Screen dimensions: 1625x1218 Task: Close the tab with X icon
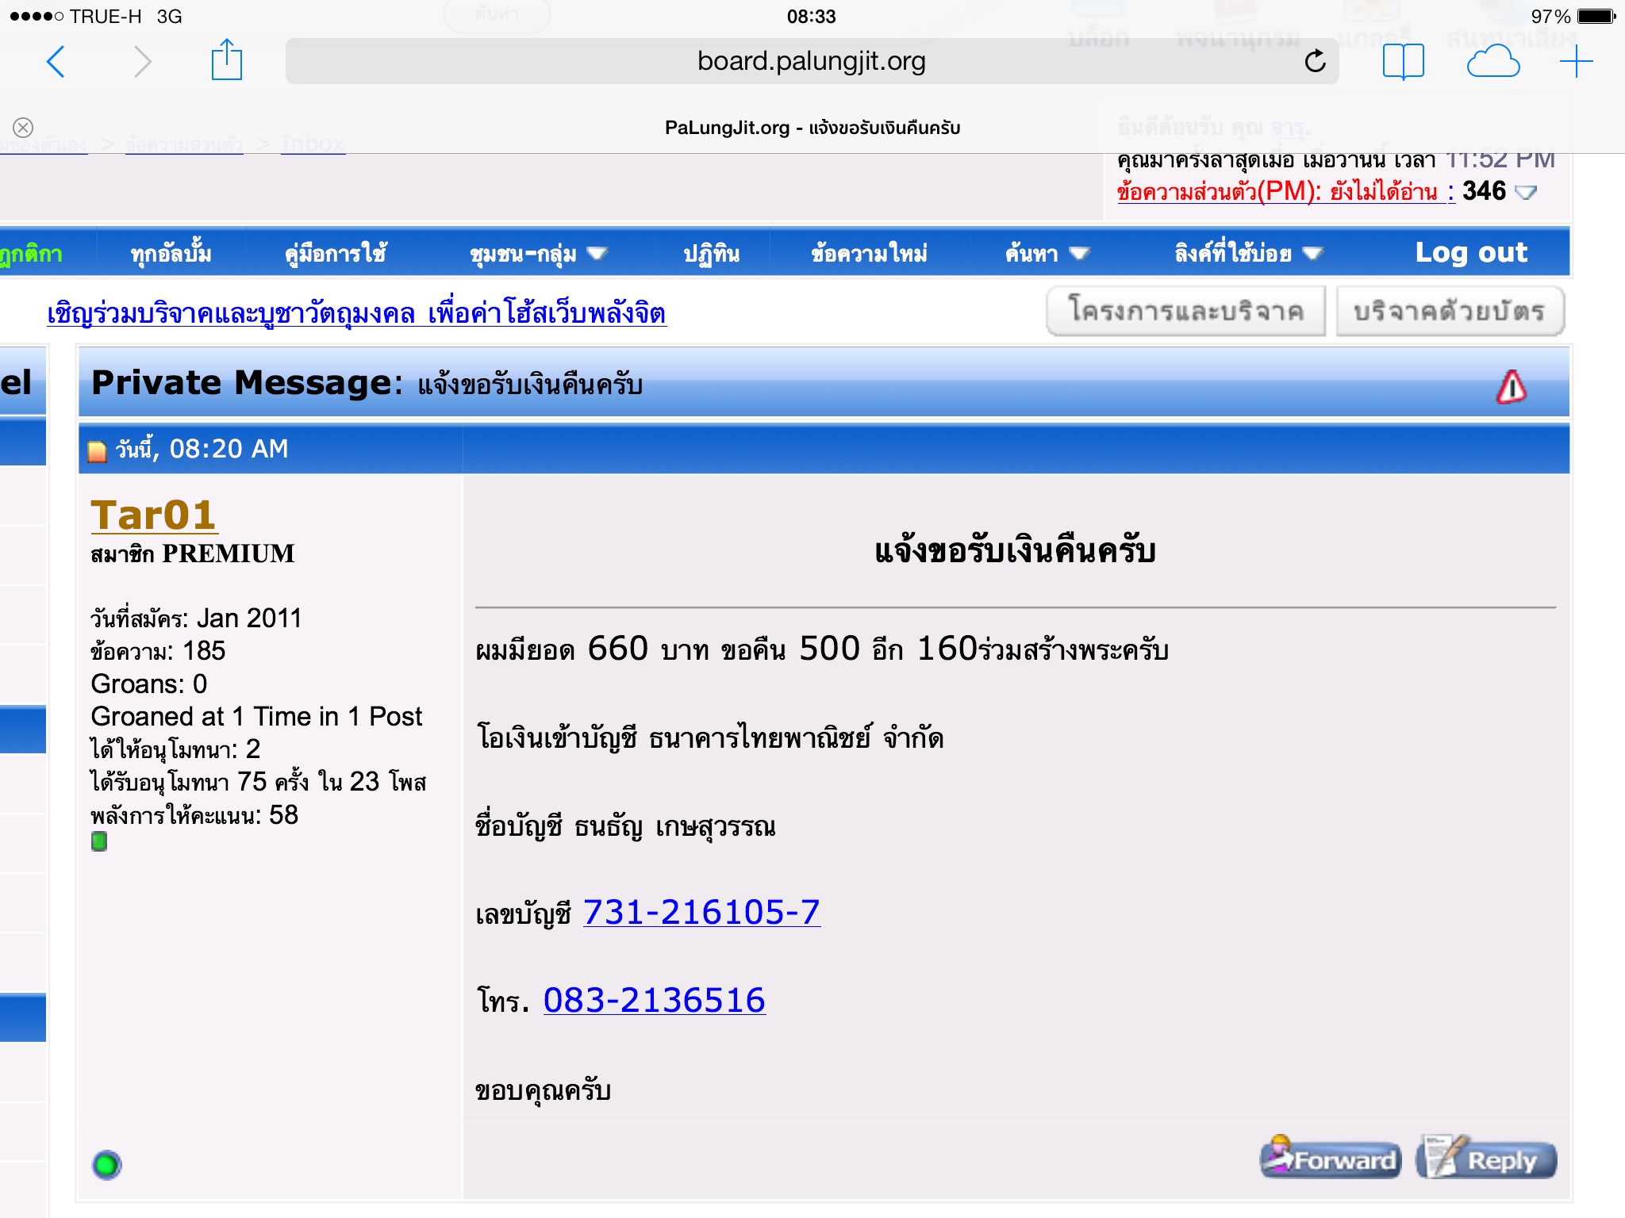23,127
